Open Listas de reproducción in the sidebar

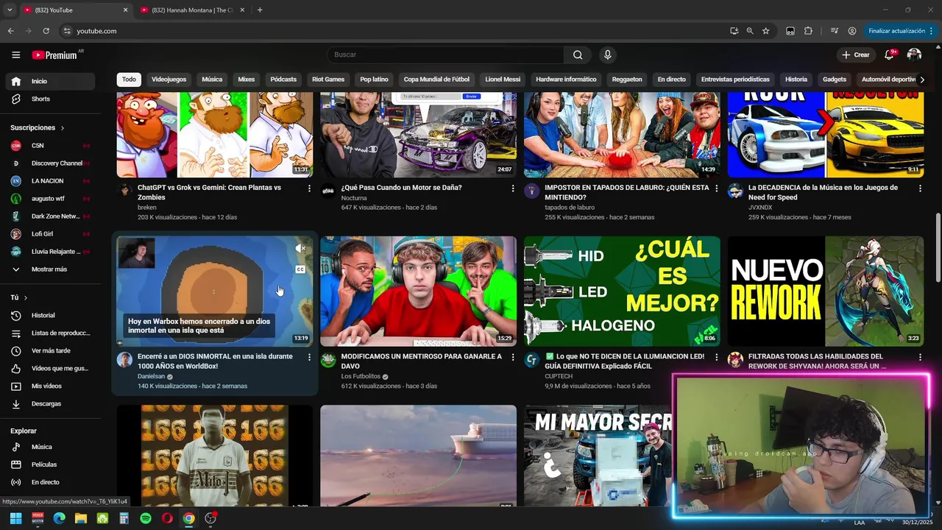[50, 333]
